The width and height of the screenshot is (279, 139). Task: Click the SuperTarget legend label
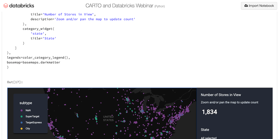32,117
